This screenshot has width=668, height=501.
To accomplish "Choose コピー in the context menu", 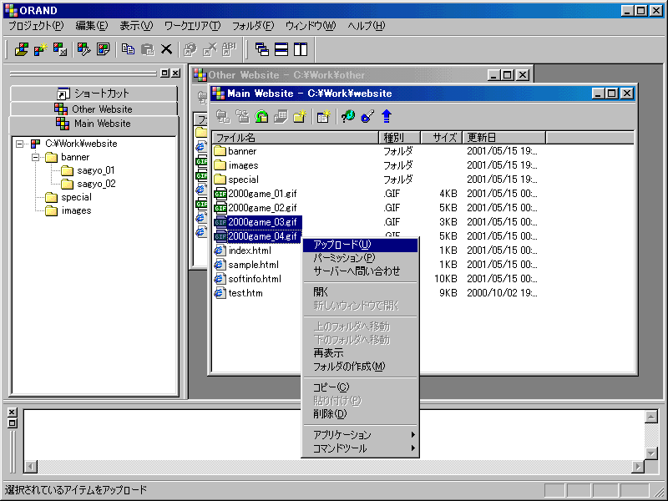I will point(360,387).
